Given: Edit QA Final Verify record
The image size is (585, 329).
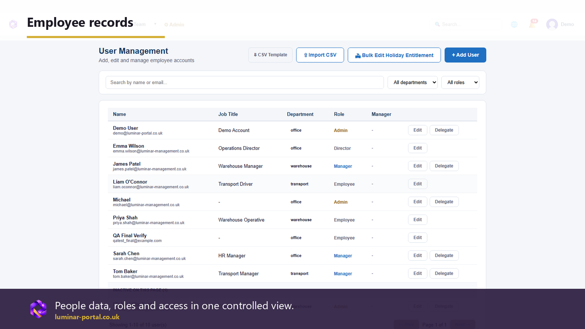Looking at the screenshot, I should [x=417, y=238].
